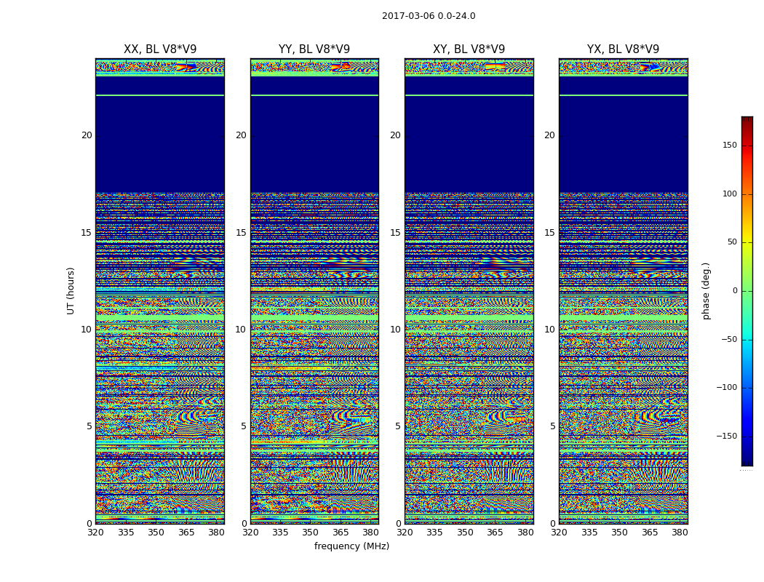The image size is (764, 582).
Task: Click the YY phase waterfall plot
Action: click(x=314, y=291)
